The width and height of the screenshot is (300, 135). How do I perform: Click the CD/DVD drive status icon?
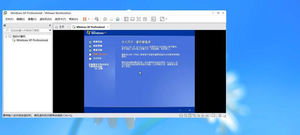pos(185,115)
